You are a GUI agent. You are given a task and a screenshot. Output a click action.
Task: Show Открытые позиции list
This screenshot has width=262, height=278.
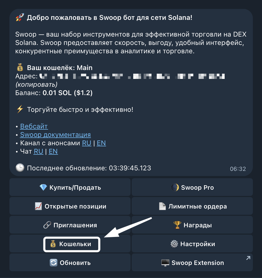click(x=70, y=206)
